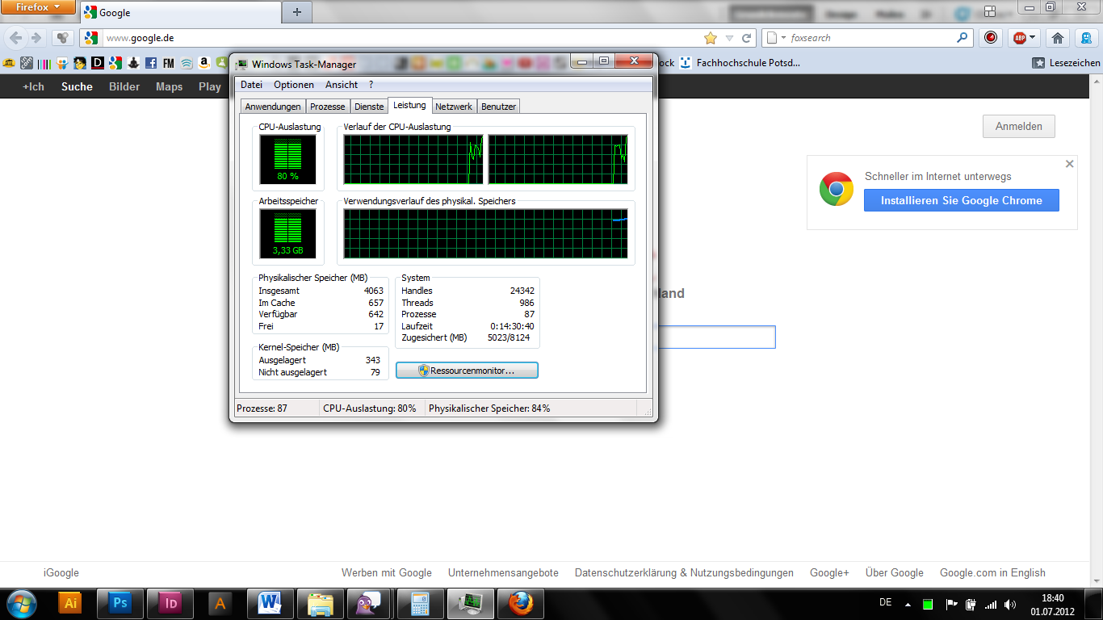Click the Anmelden sign-in button

coord(1019,127)
